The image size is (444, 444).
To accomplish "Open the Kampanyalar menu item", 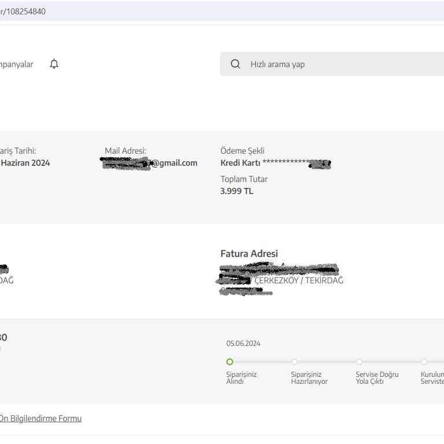I will pos(16,64).
